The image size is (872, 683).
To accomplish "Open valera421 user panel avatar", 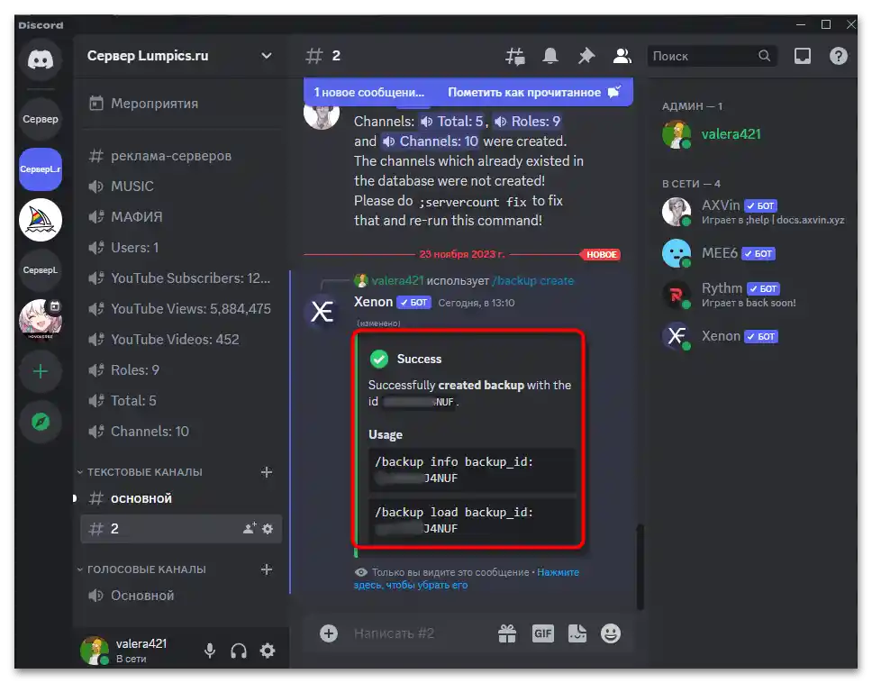I will 95,651.
